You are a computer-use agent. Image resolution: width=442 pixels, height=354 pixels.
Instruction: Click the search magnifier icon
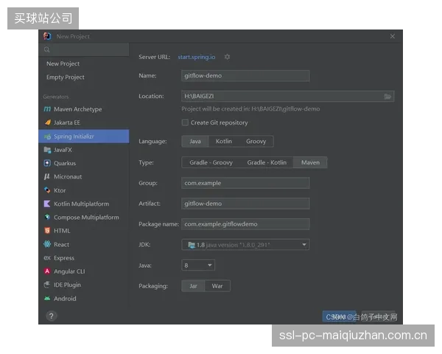point(47,49)
